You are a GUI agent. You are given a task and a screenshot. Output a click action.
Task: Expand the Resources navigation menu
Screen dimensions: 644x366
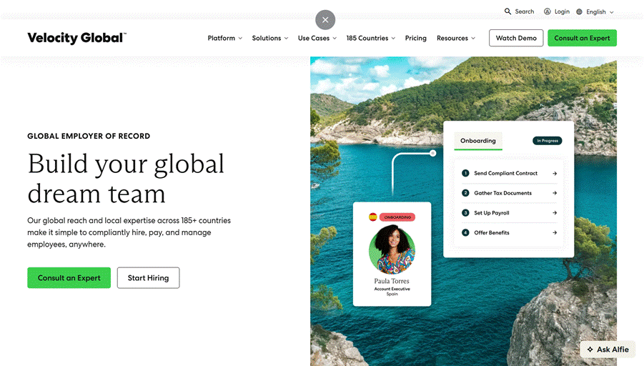tap(455, 39)
